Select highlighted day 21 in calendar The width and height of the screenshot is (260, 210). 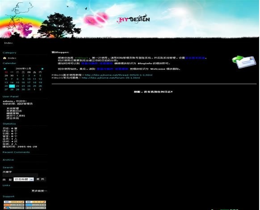pyautogui.click(x=12, y=86)
